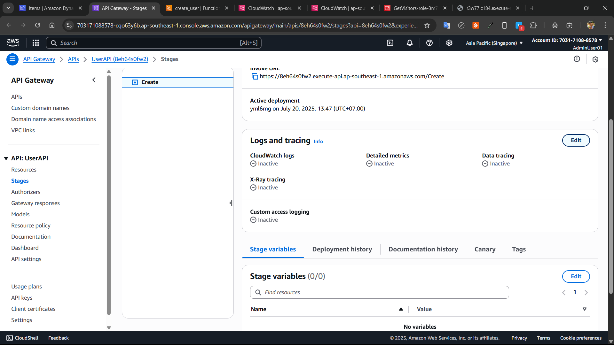This screenshot has height=345, width=614.
Task: Switch to the create_user Function browser tab
Action: point(197,8)
